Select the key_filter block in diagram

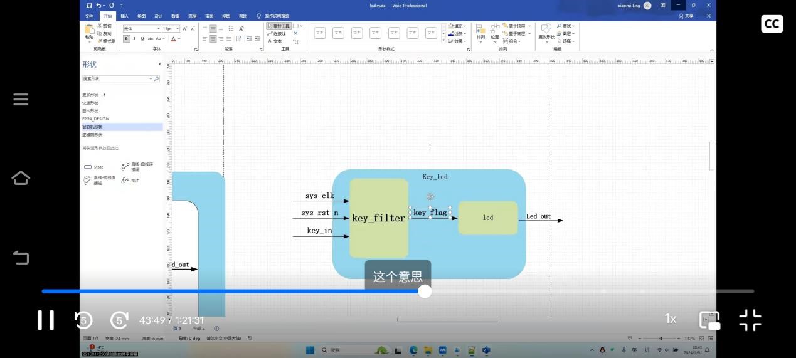tap(378, 218)
